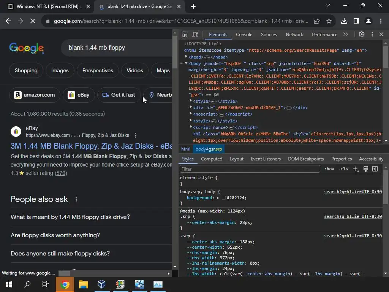Image resolution: width=389 pixels, height=292 pixels.
Task: View site information lock icon
Action: [x=48, y=21]
